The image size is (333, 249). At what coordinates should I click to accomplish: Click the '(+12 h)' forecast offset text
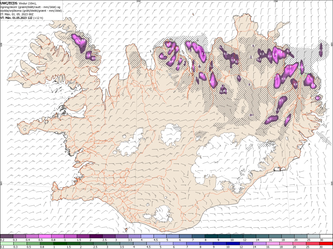click(38, 18)
